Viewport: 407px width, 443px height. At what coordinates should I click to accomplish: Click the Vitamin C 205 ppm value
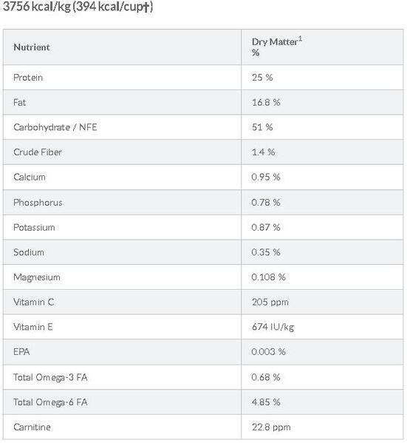tap(270, 302)
